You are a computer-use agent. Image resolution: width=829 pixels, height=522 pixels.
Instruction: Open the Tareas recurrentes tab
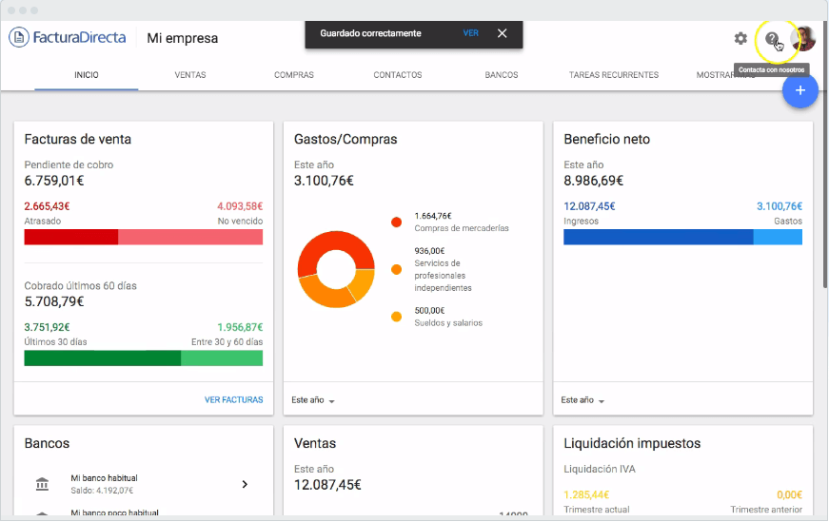click(x=613, y=75)
